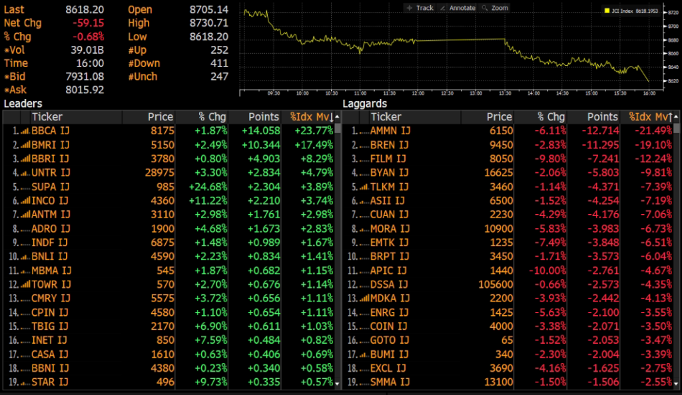The width and height of the screenshot is (682, 395).
Task: Sort Laggards by %Idx Mv column
Action: (x=649, y=117)
